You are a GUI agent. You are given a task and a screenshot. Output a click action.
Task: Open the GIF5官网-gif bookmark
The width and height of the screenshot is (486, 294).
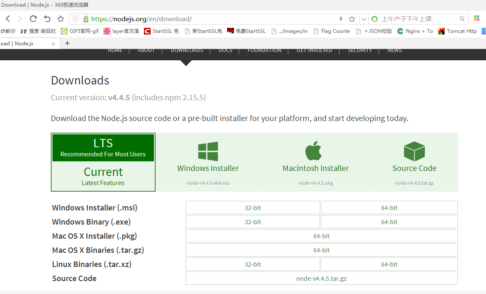pyautogui.click(x=80, y=31)
